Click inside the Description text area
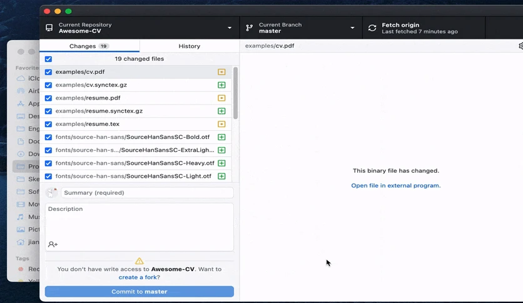 click(140, 227)
